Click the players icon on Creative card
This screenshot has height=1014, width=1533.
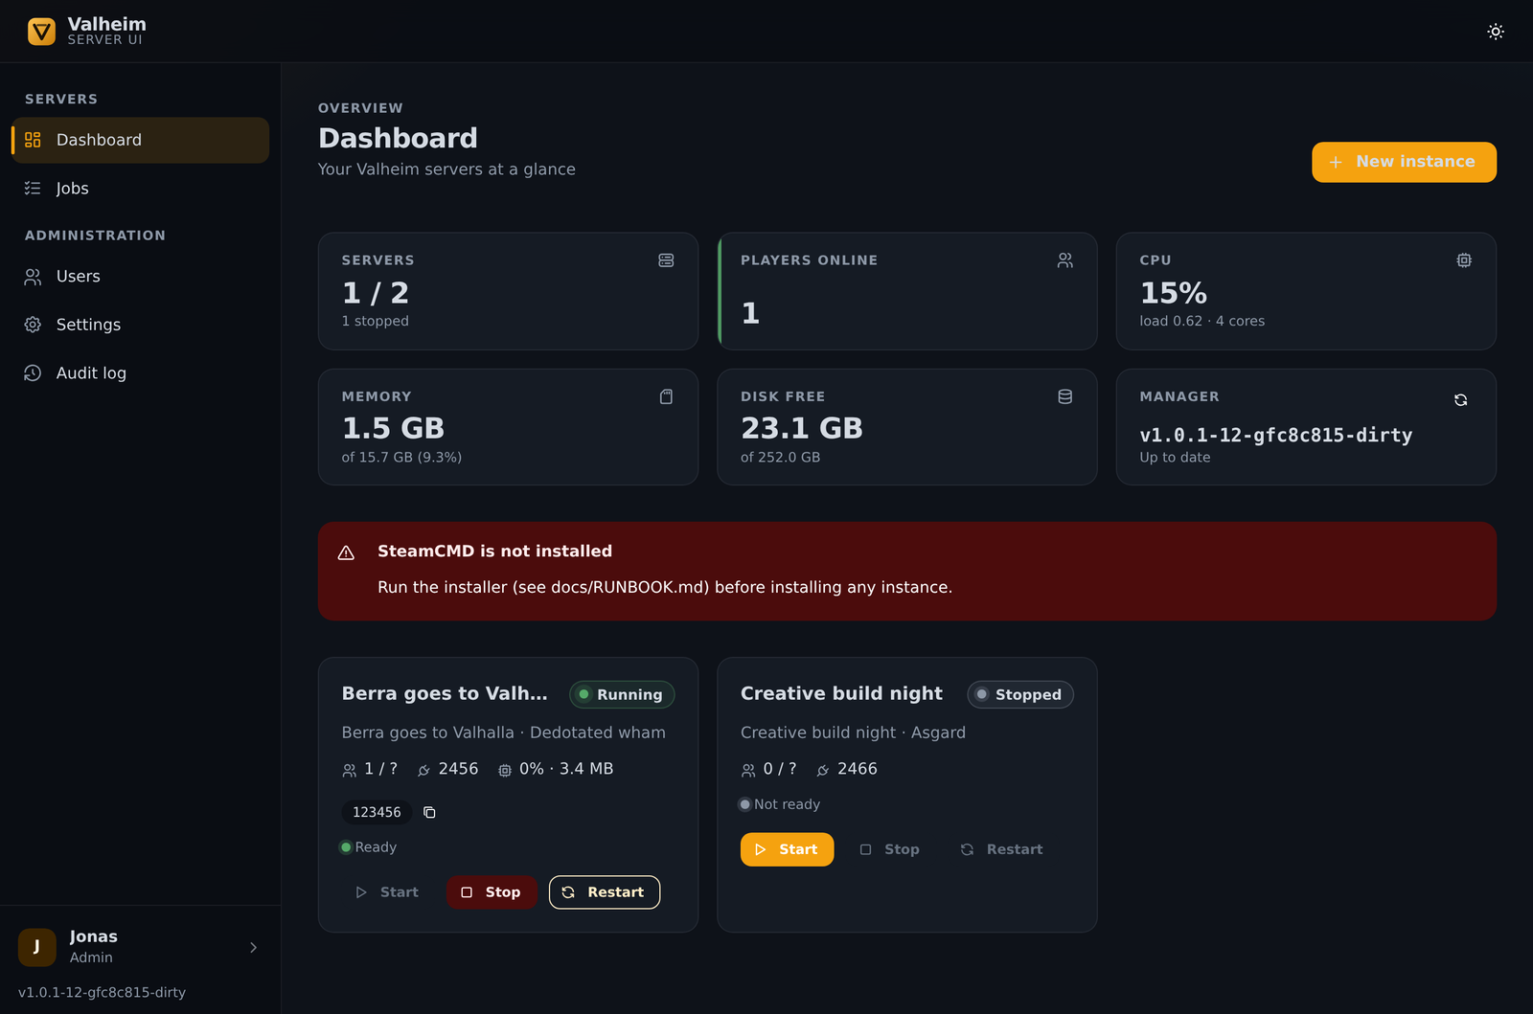[748, 770]
